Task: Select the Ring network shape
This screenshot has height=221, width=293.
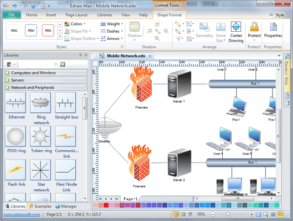Action: 41,102
